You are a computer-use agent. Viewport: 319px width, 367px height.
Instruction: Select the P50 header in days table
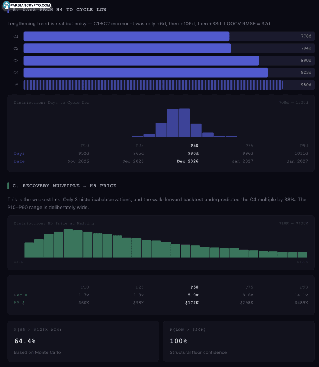pyautogui.click(x=194, y=146)
